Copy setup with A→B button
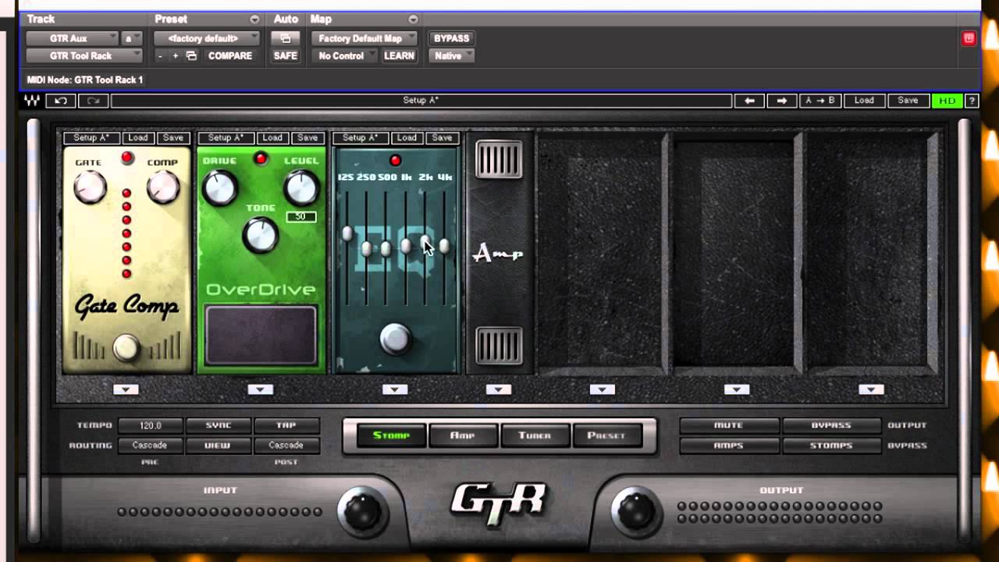This screenshot has width=999, height=562. [820, 101]
